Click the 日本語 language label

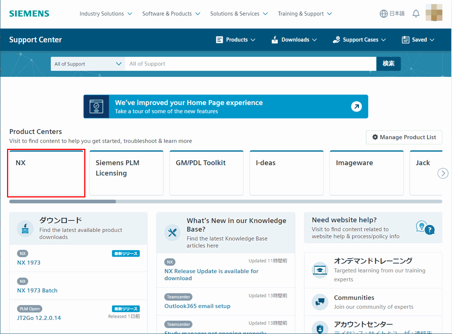click(397, 14)
